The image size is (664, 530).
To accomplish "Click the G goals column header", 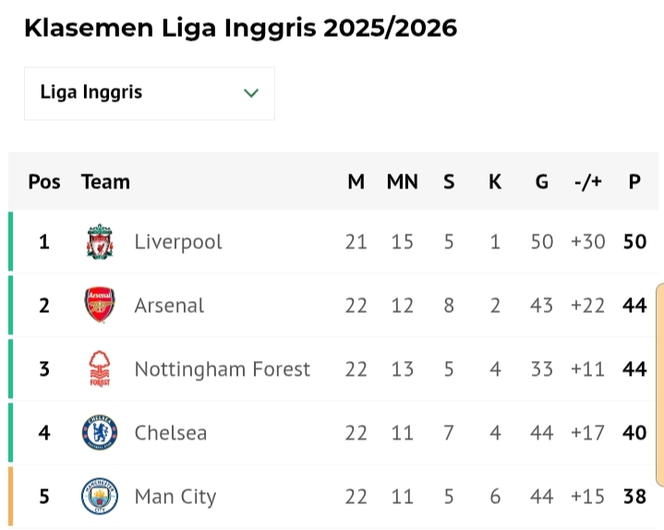I will pos(542,182).
